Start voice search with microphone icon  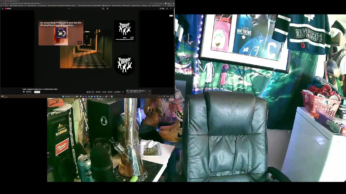[107, 8]
